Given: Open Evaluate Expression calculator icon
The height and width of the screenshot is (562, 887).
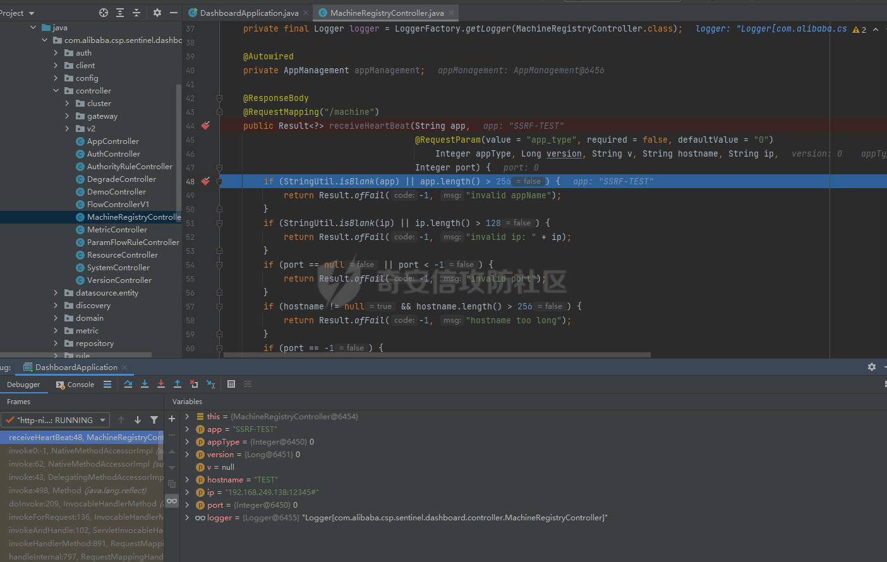Looking at the screenshot, I should tap(231, 384).
